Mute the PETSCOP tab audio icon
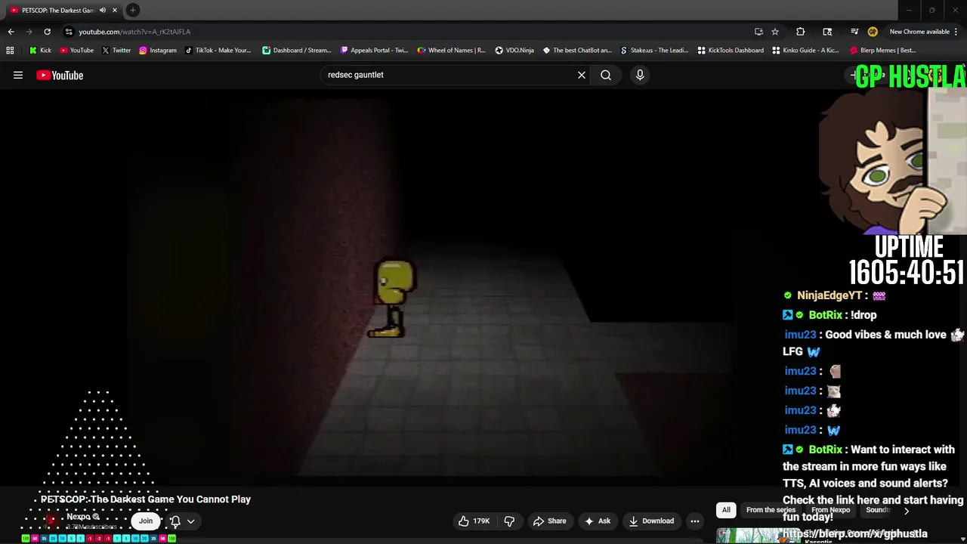Viewport: 967px width, 544px height. (103, 11)
